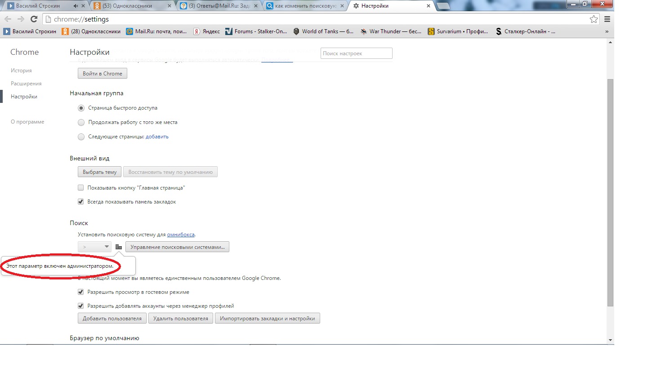Open О программе in the sidebar
The height and width of the screenshot is (381, 661).
coord(27,122)
